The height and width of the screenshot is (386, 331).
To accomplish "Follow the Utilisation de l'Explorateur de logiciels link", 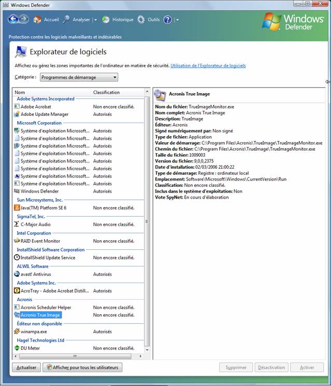I will [x=208, y=66].
